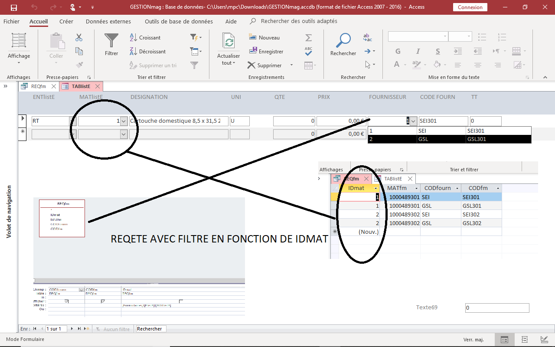Open the Créer ribbon tab
The width and height of the screenshot is (555, 347).
[66, 21]
